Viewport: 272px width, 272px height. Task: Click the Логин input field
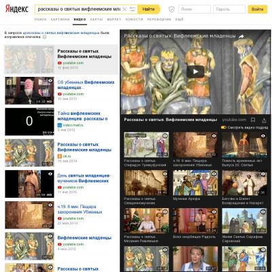(194, 10)
